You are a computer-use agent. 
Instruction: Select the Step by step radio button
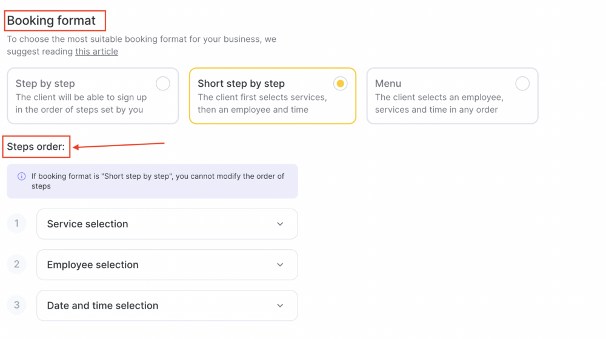coord(162,84)
